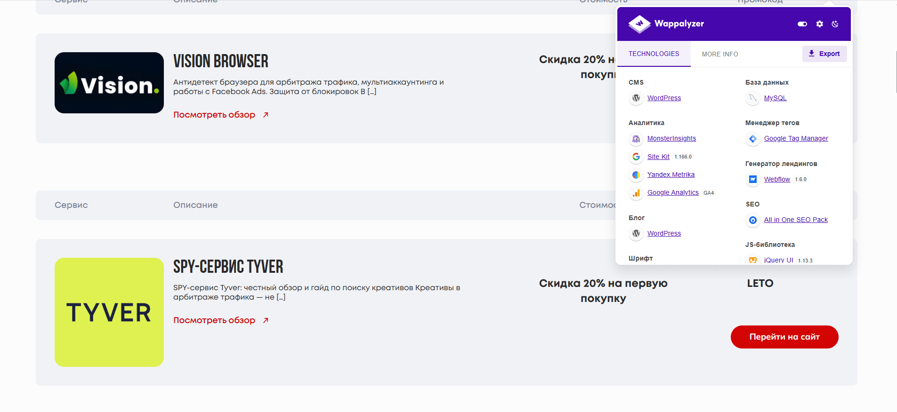Open the Google Analytics link
Viewport: 897px width, 412px height.
coord(673,192)
